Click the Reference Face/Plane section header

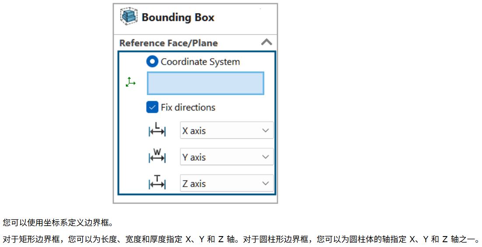(168, 43)
